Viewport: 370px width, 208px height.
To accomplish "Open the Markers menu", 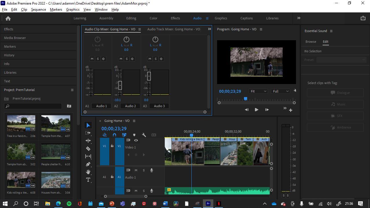I will pos(56,9).
